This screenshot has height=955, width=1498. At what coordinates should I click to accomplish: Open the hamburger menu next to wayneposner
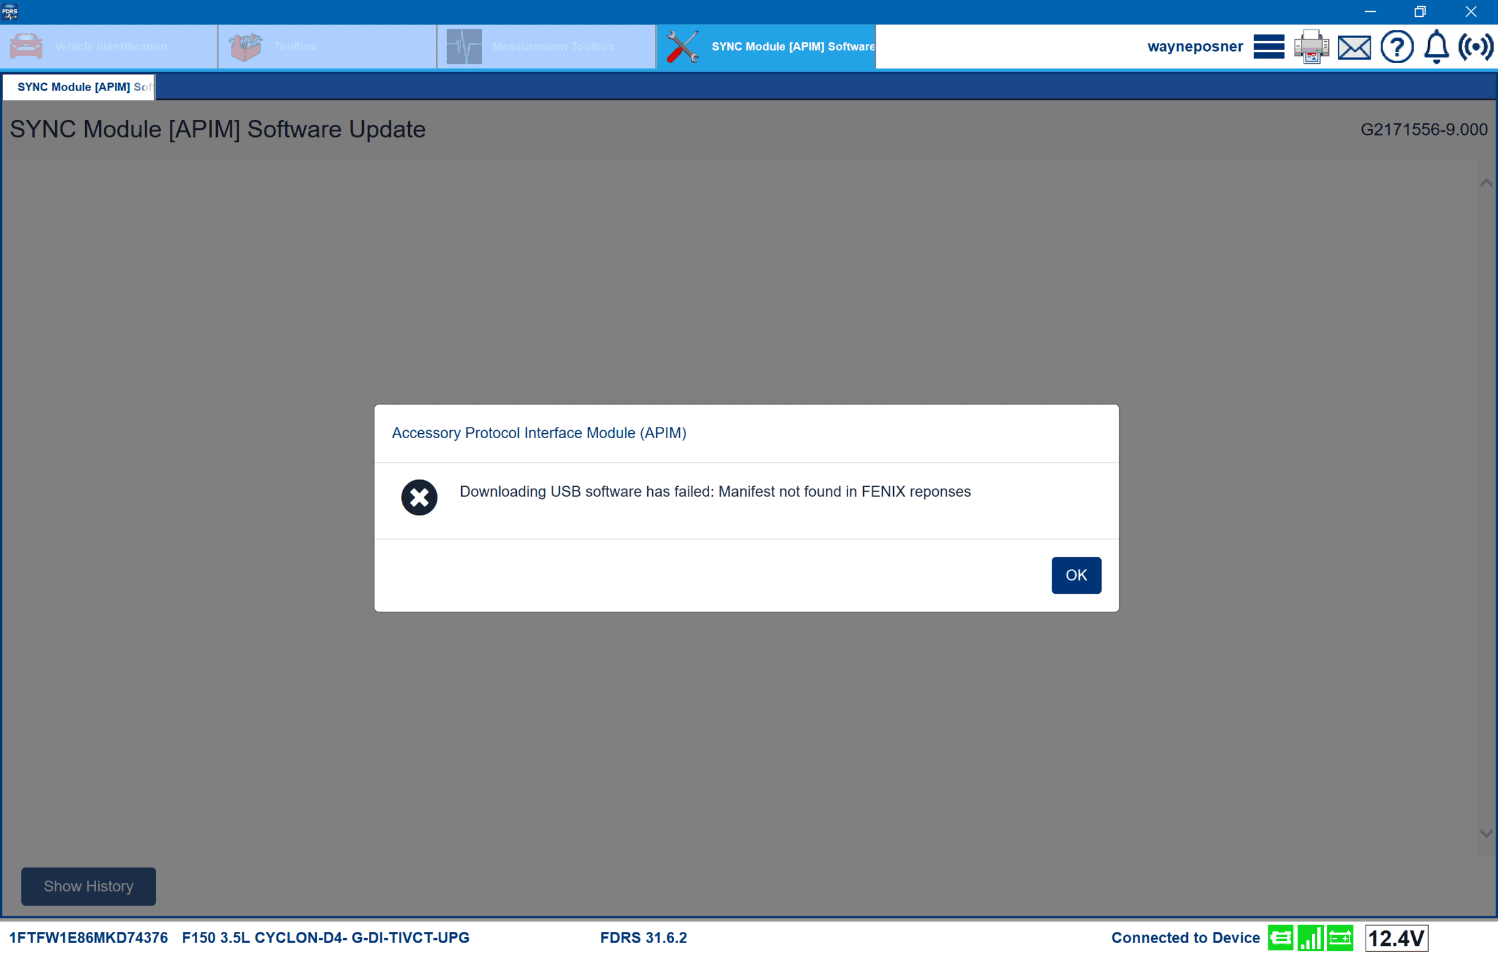(x=1268, y=47)
